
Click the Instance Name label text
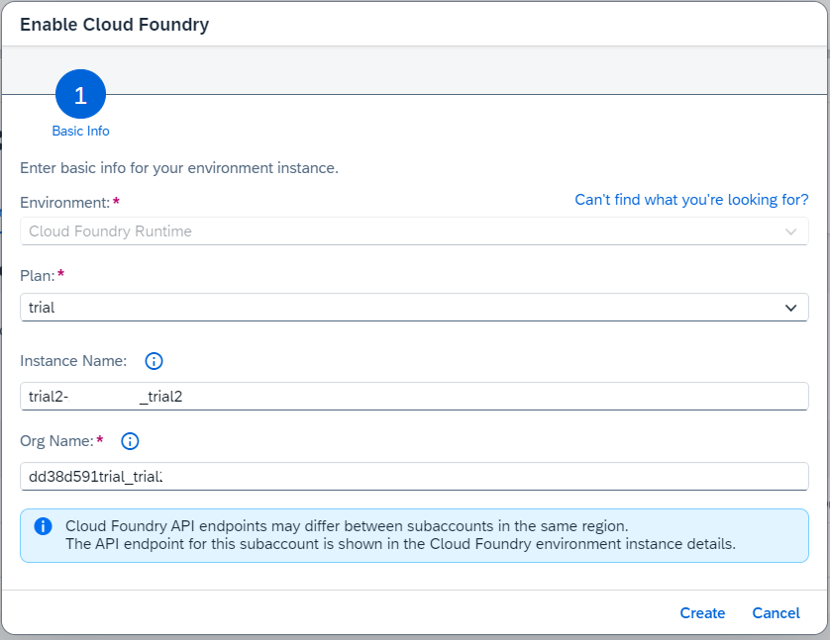click(x=73, y=361)
